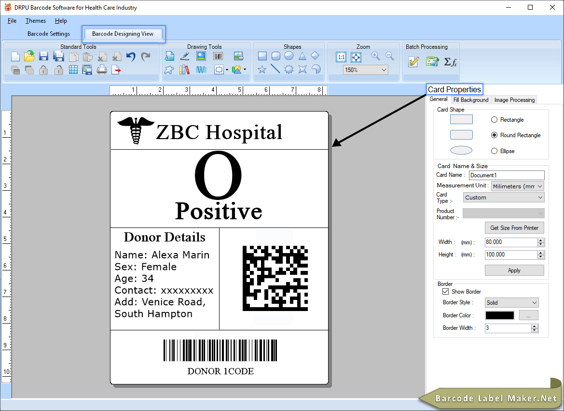Click the open padlock Unlock icon

59,70
